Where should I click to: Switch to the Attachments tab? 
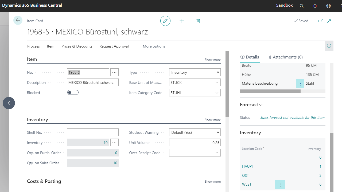285,57
